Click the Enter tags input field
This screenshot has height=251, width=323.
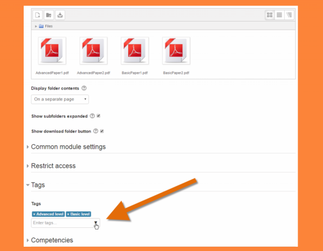[60, 223]
